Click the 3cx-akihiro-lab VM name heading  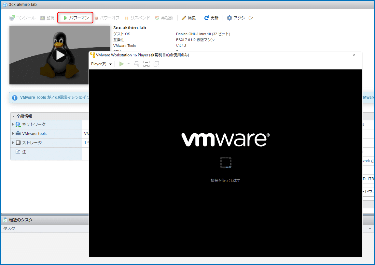130,28
